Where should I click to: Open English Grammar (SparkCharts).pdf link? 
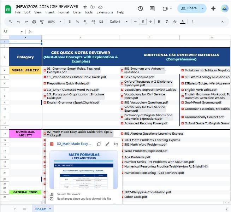(73, 102)
